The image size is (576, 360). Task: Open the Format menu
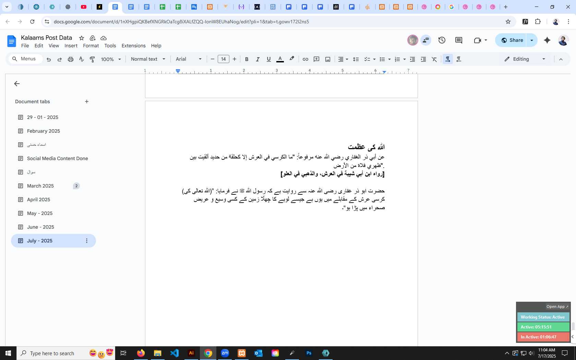(91, 46)
